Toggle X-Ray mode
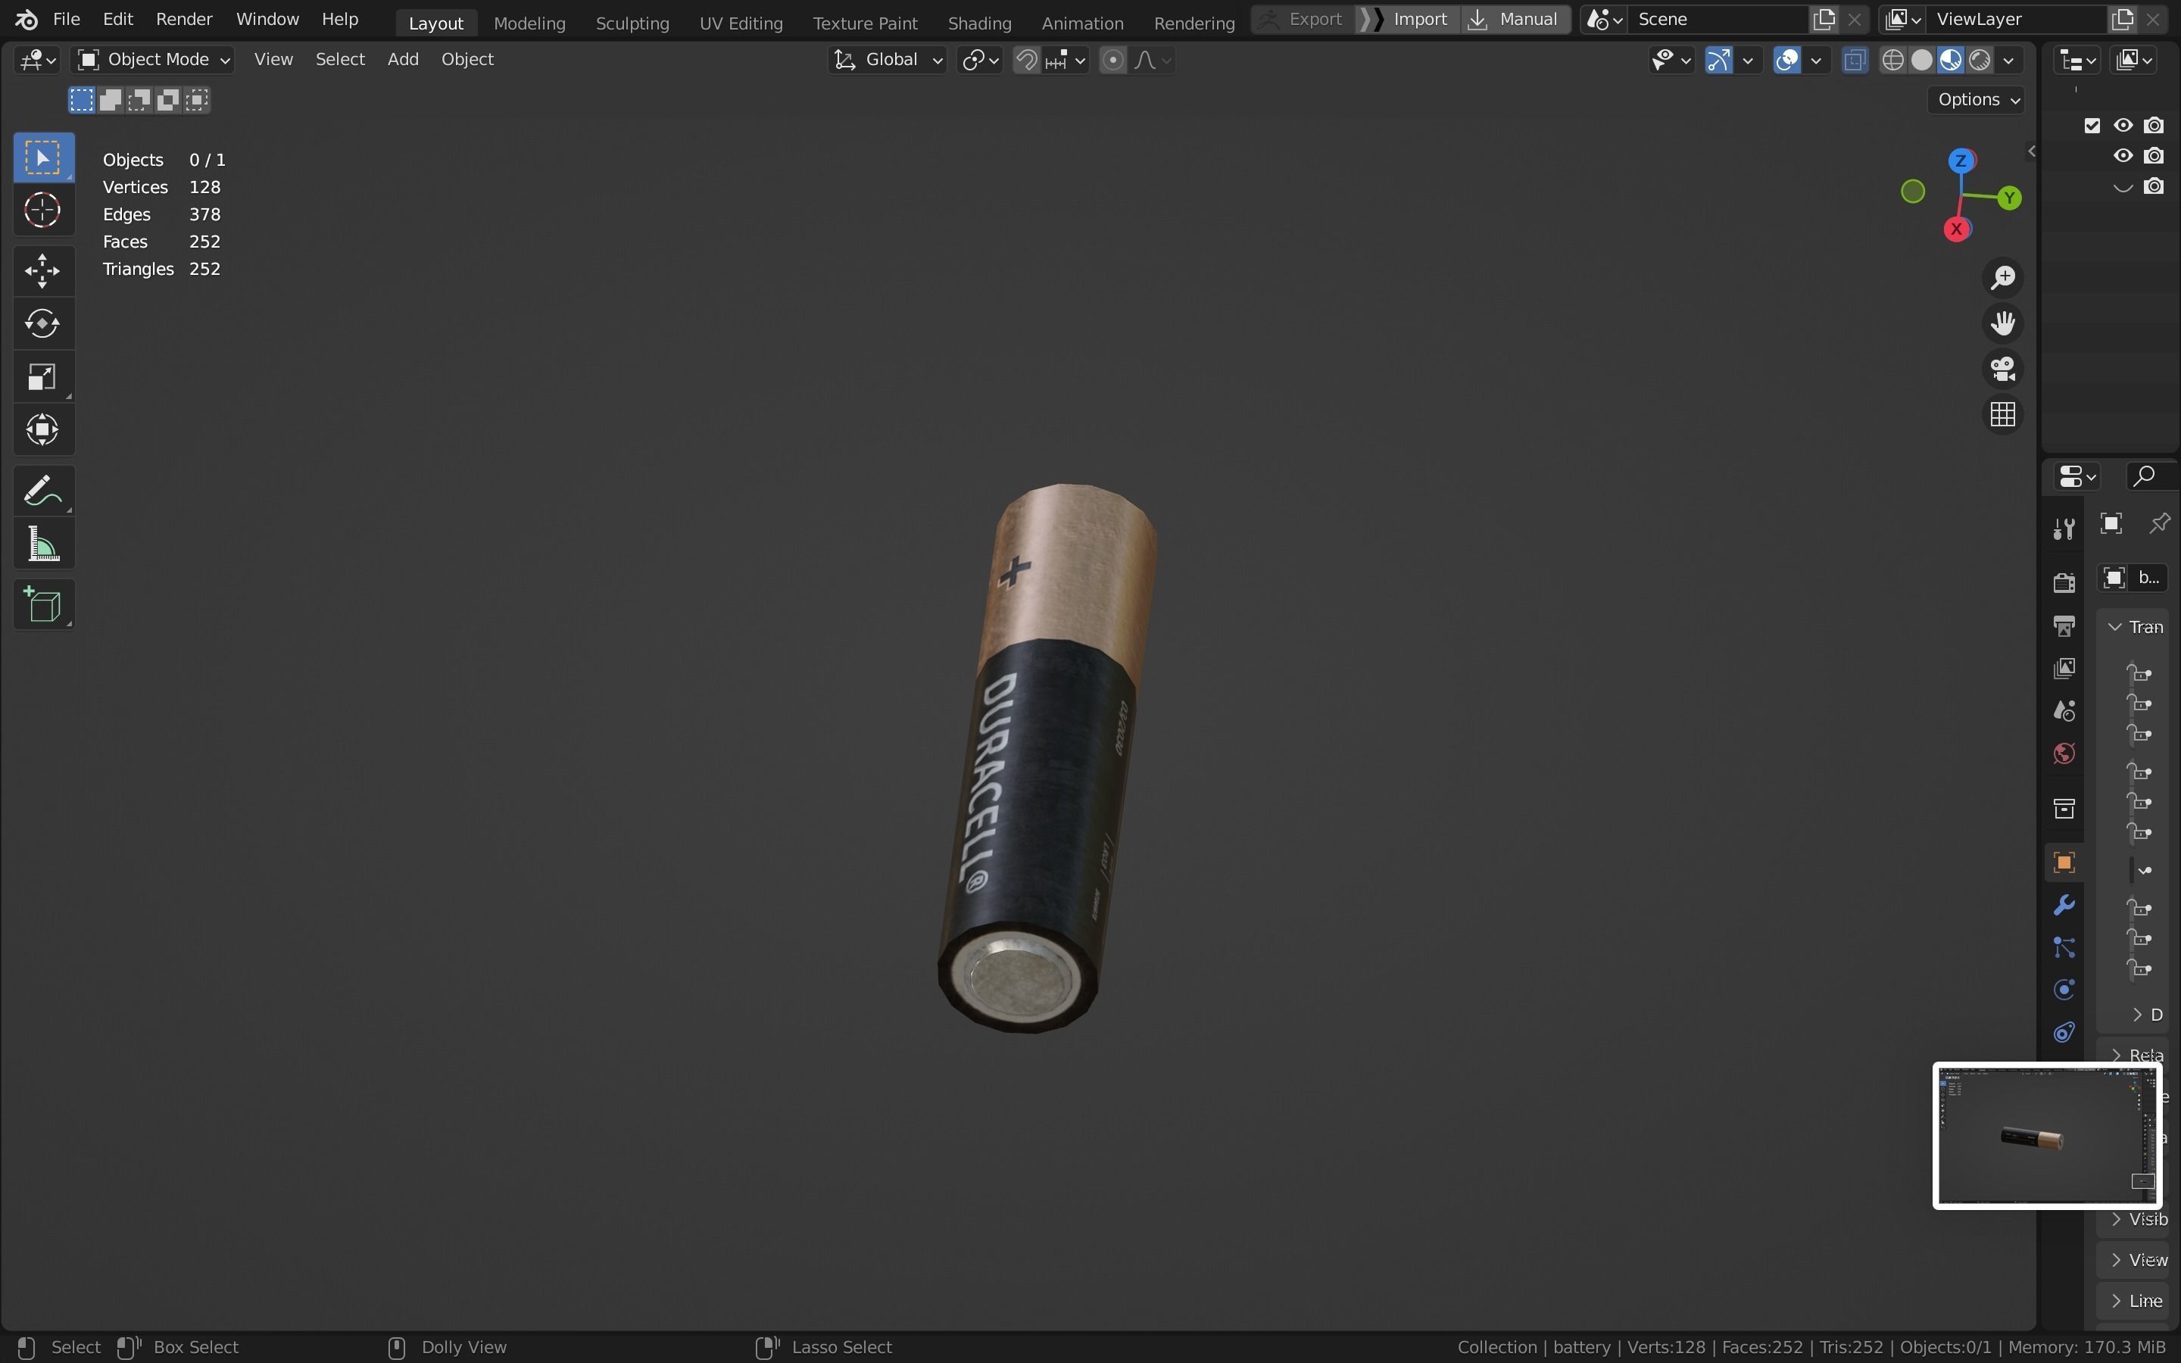The height and width of the screenshot is (1363, 2181). pos(1854,61)
